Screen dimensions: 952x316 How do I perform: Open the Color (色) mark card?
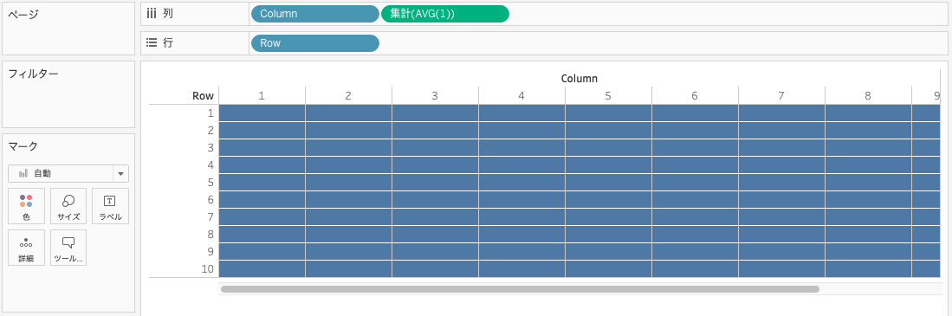[26, 206]
